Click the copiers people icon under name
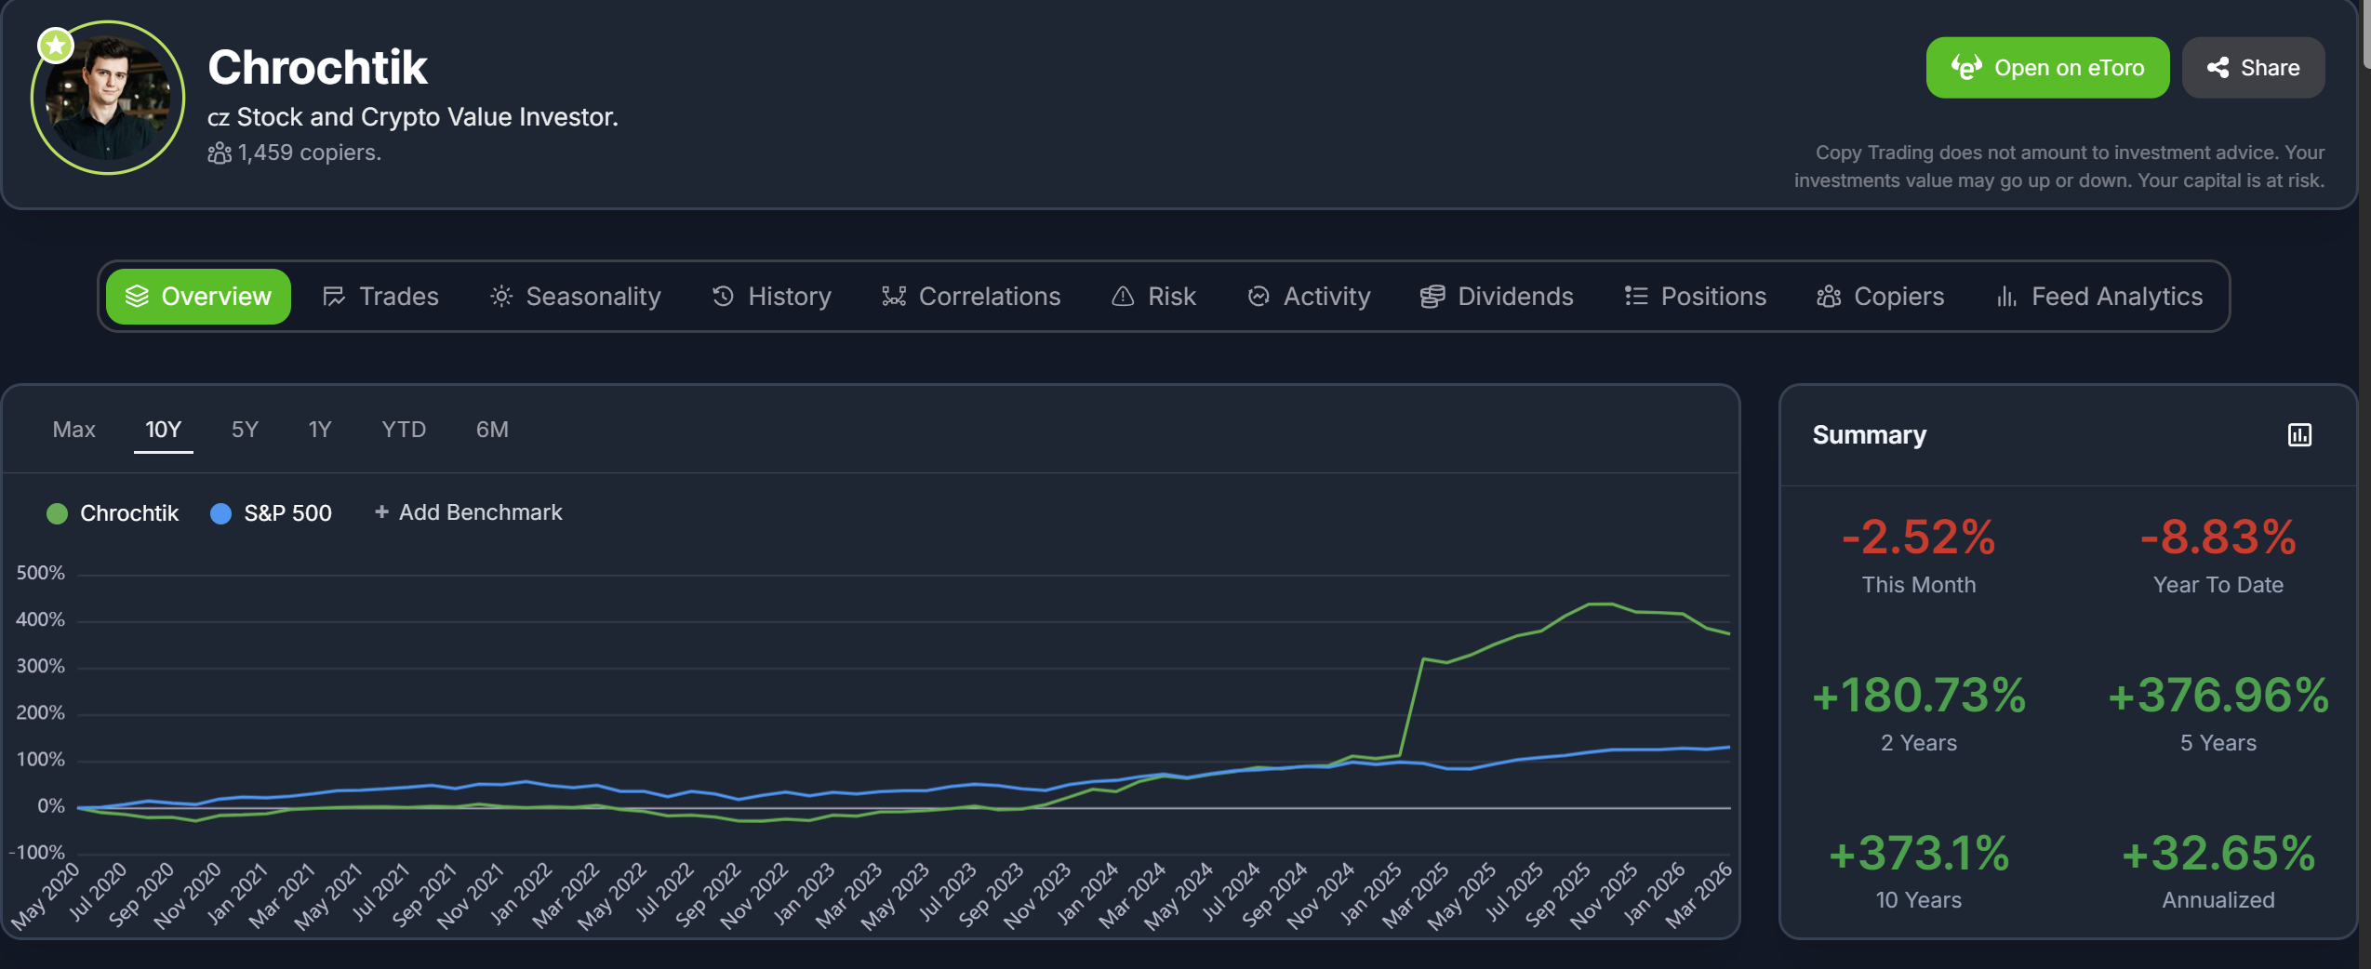Image resolution: width=2371 pixels, height=969 pixels. 220,153
